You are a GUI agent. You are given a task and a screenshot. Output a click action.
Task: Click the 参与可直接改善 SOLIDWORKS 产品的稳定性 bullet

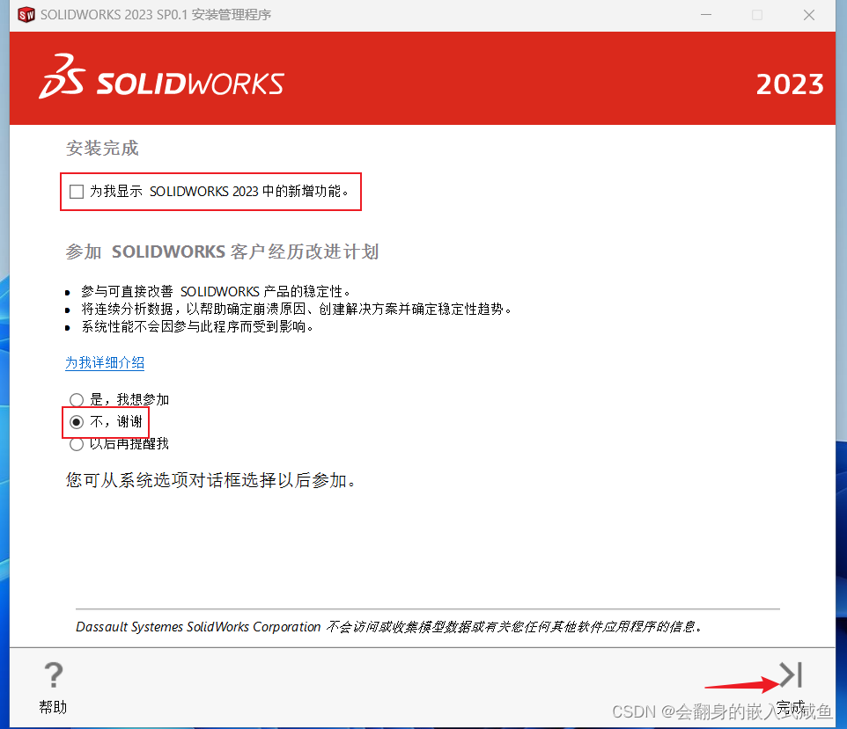click(216, 291)
